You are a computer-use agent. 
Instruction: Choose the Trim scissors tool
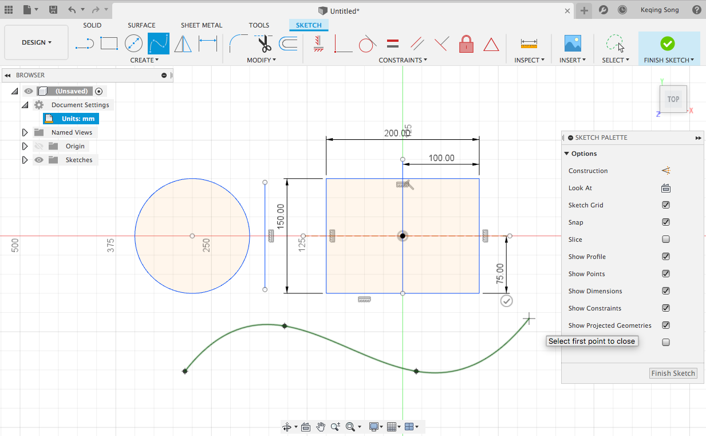264,44
